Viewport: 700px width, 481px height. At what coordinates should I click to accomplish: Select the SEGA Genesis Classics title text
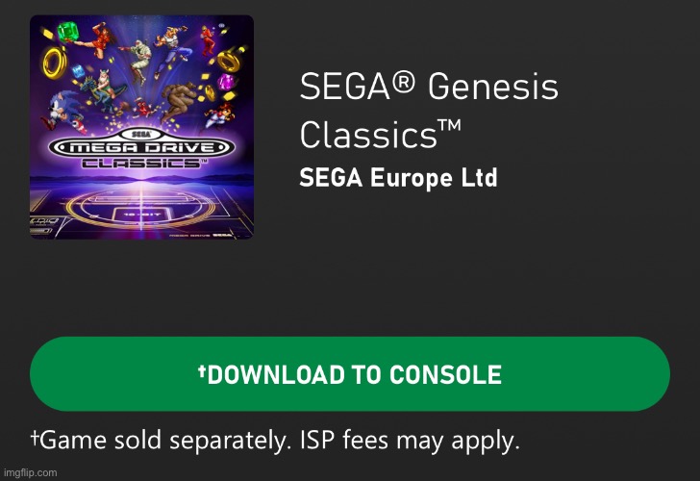429,111
